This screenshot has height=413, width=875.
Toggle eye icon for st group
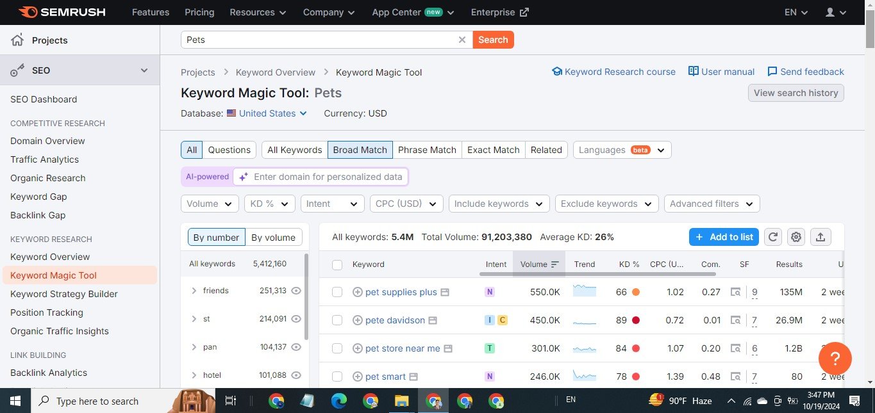click(296, 319)
